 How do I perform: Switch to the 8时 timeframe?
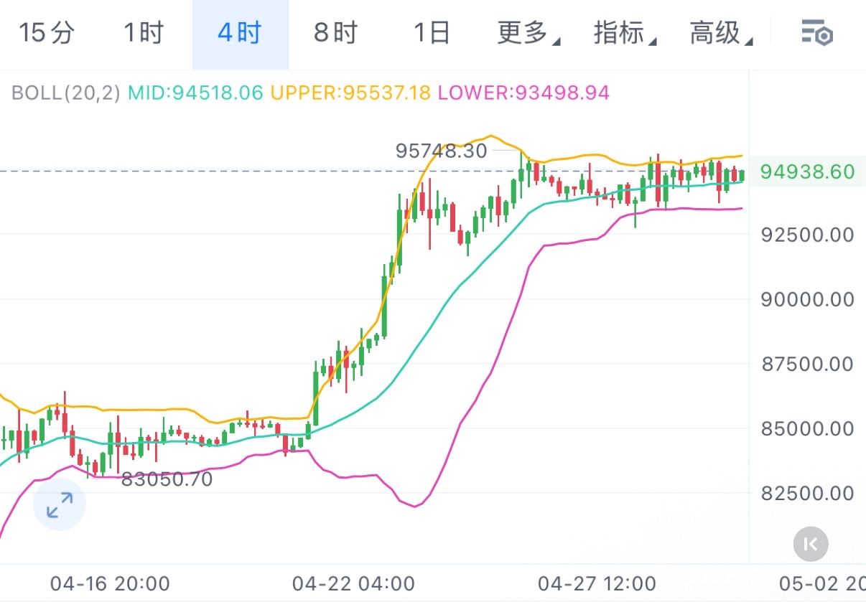click(336, 33)
